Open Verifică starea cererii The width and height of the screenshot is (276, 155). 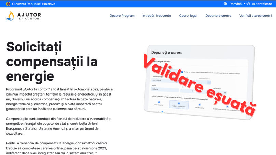(256, 16)
